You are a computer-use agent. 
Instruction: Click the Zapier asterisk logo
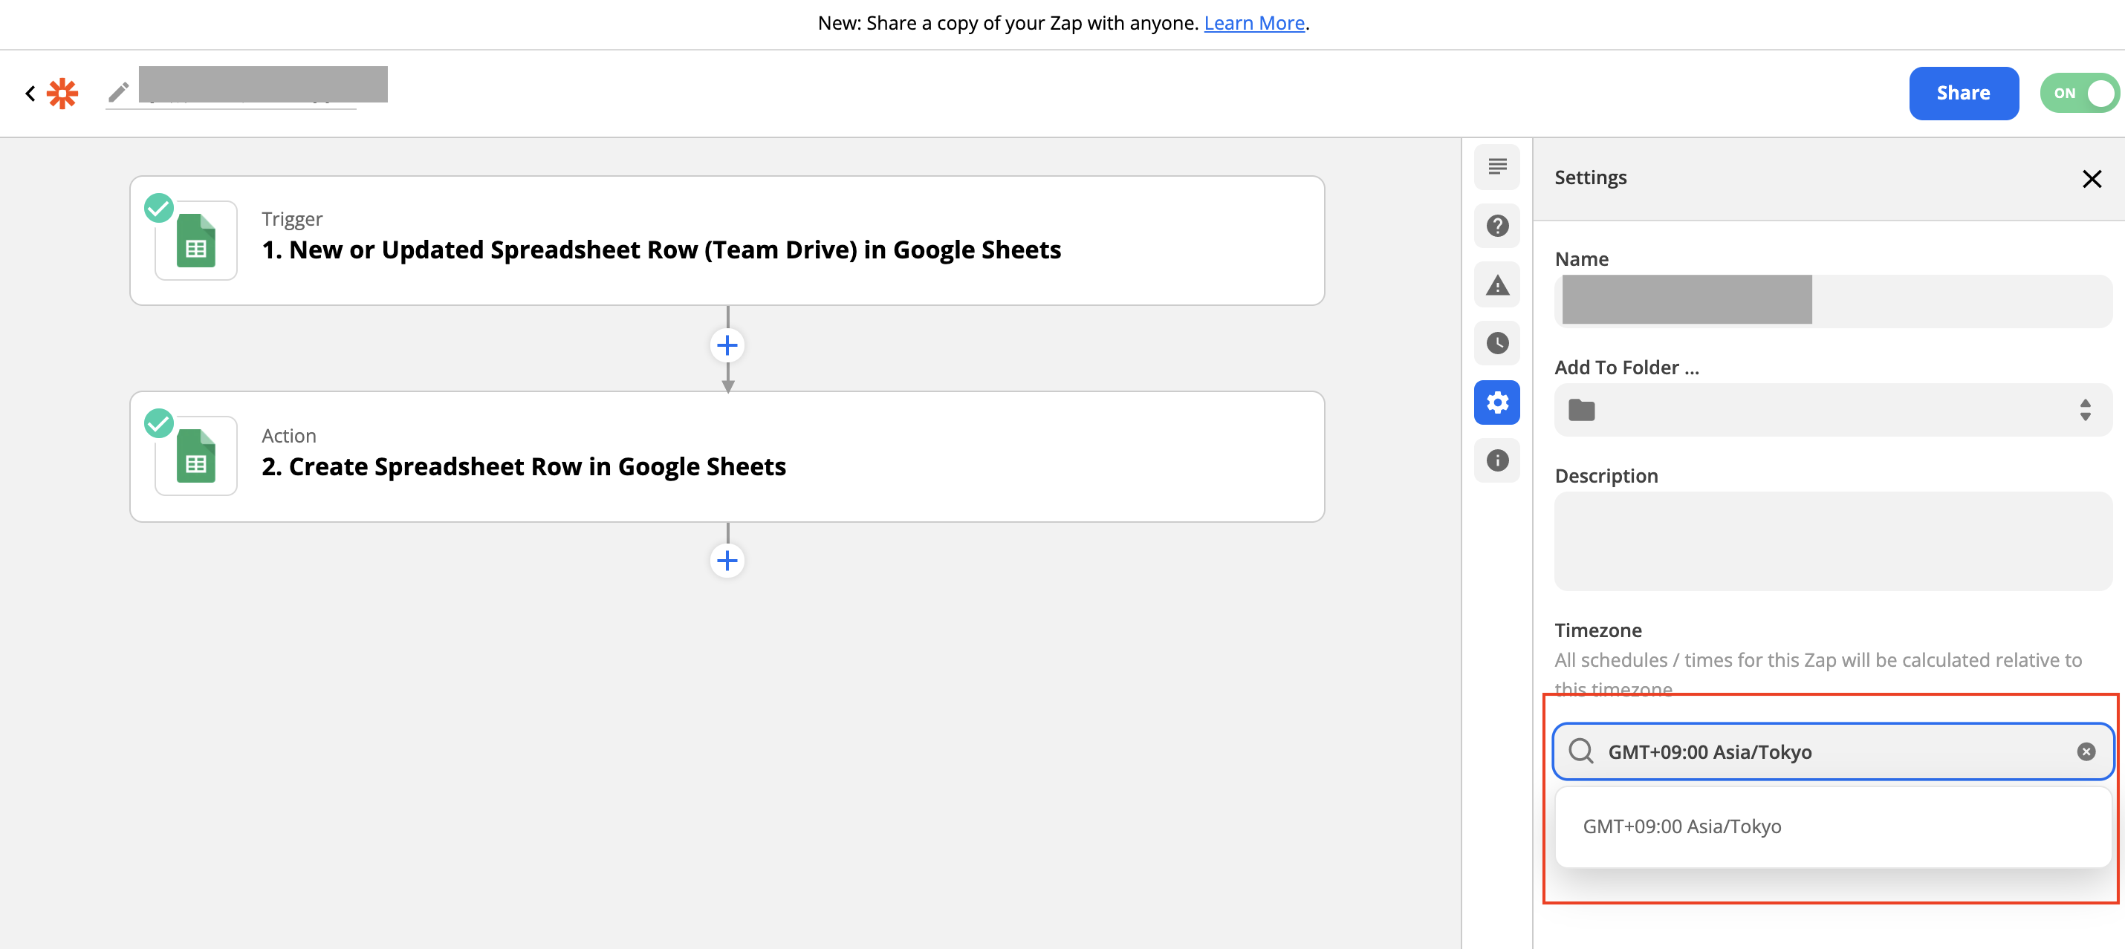tap(62, 93)
